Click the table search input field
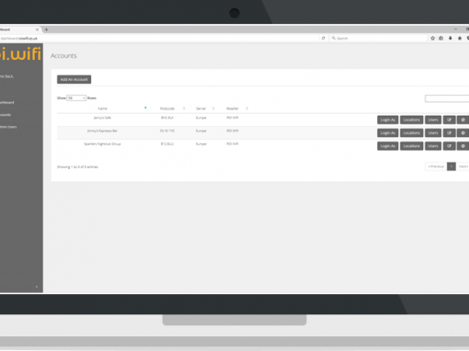Viewport: 469px width, 351px height. (x=447, y=98)
